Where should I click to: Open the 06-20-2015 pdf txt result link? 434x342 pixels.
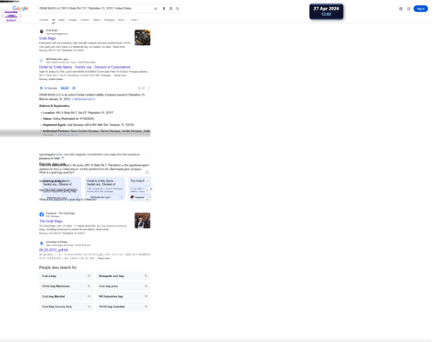(54, 250)
